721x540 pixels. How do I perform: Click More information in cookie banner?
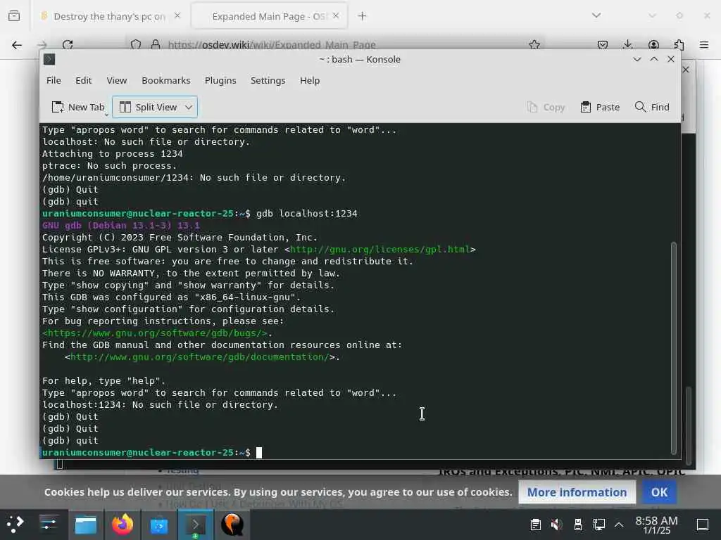577,492
